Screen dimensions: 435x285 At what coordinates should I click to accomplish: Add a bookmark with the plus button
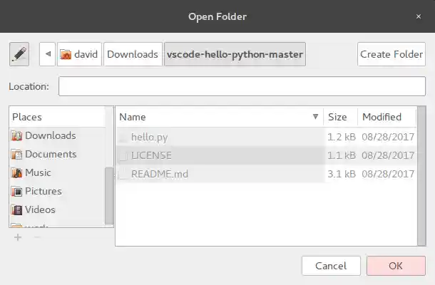pyautogui.click(x=18, y=237)
